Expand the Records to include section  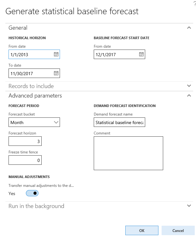189,86
